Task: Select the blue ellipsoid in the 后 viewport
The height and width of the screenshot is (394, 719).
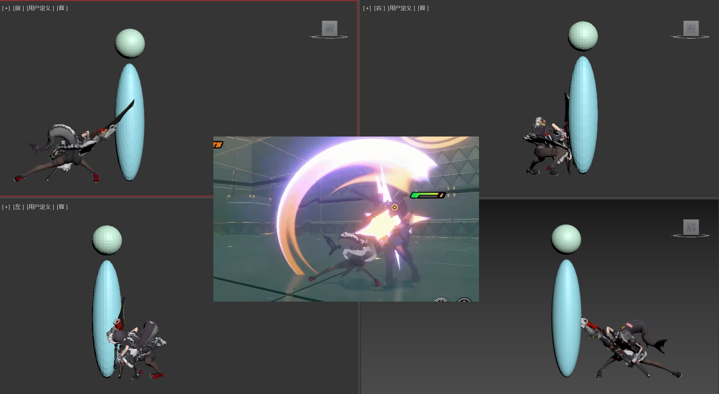Action: point(566,318)
